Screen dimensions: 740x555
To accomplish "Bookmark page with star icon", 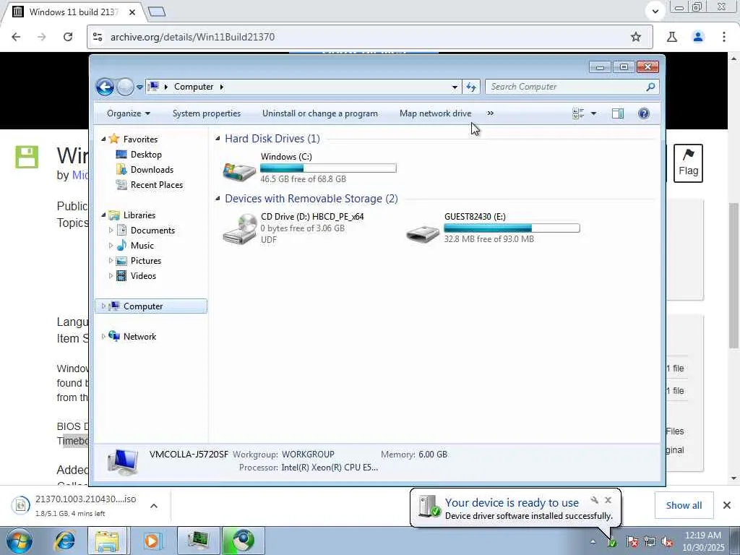I will click(x=636, y=37).
